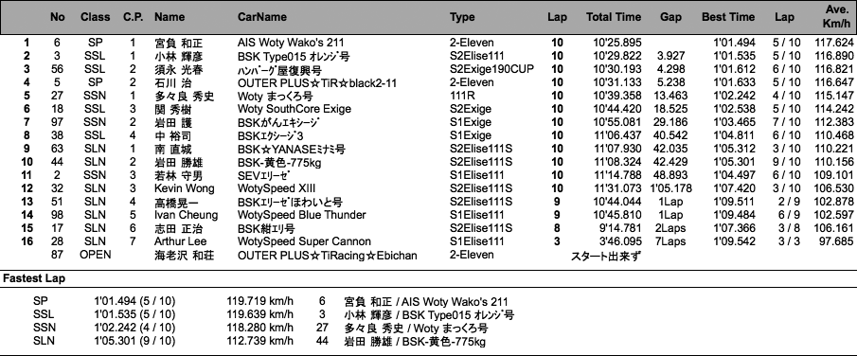This screenshot has height=356, width=857.
Task: Select driver name "Kevin Wong"
Action: (185, 188)
